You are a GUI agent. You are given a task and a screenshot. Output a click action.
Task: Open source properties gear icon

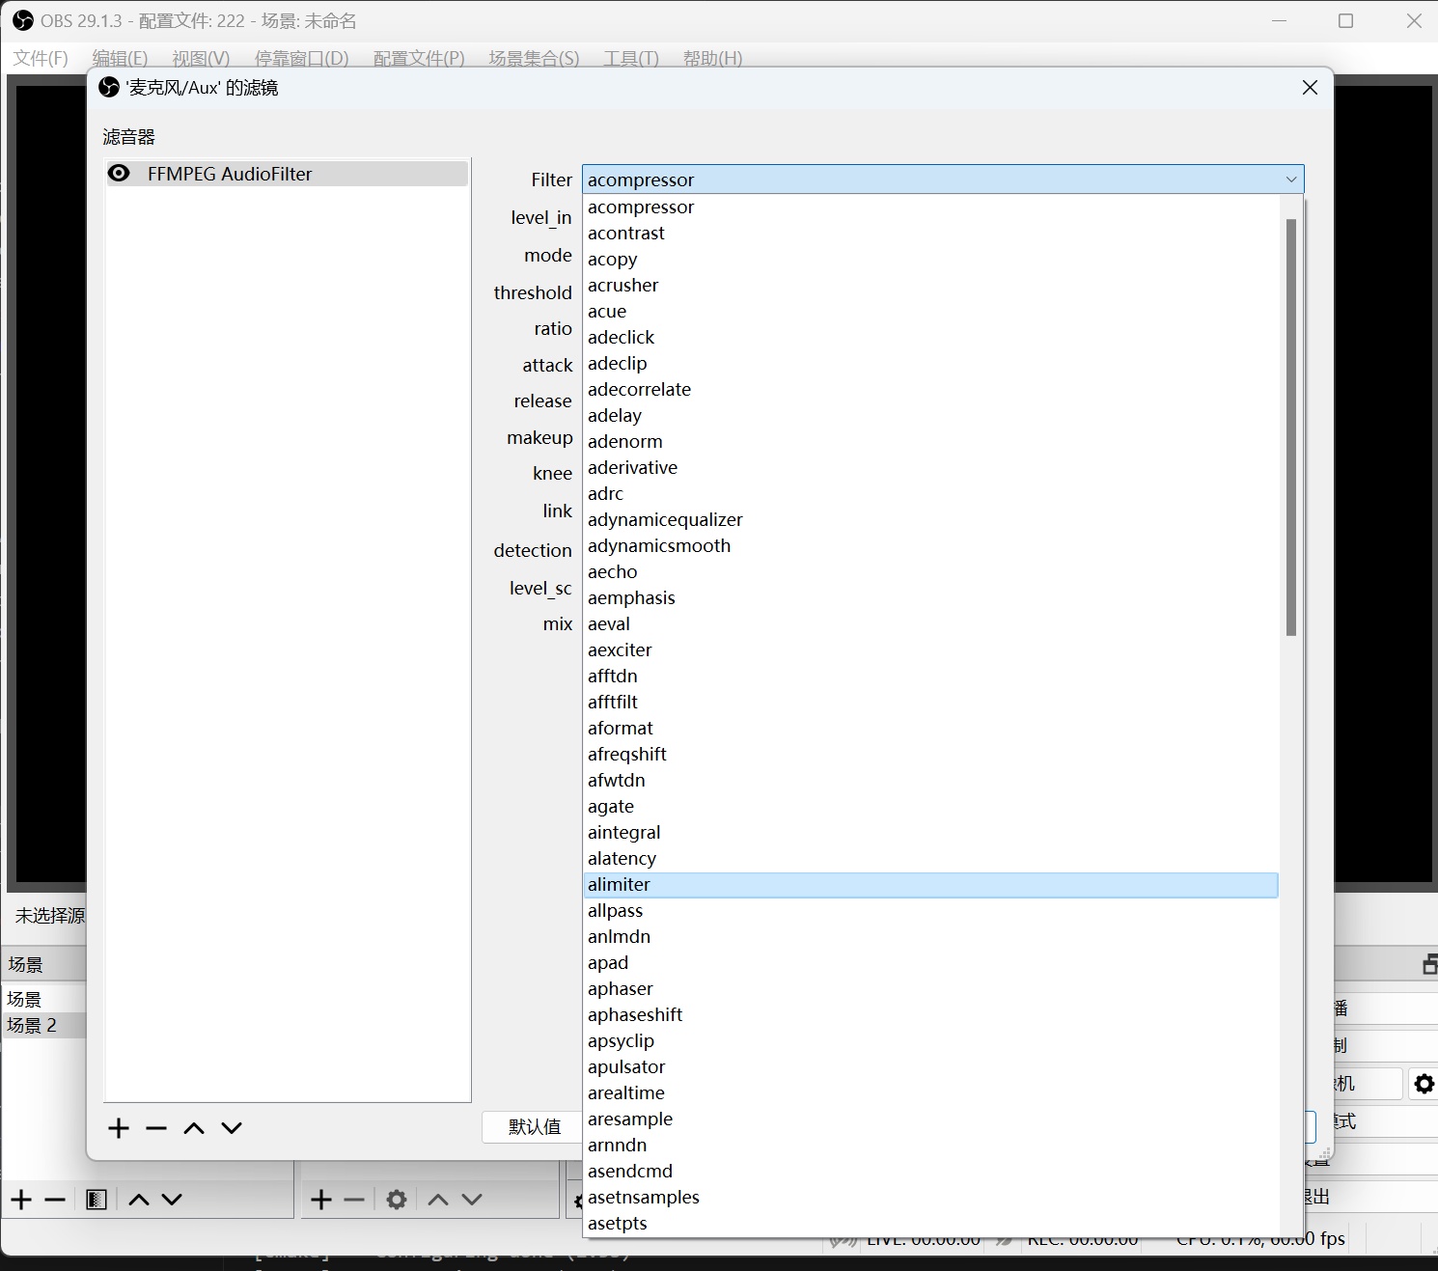397,1200
